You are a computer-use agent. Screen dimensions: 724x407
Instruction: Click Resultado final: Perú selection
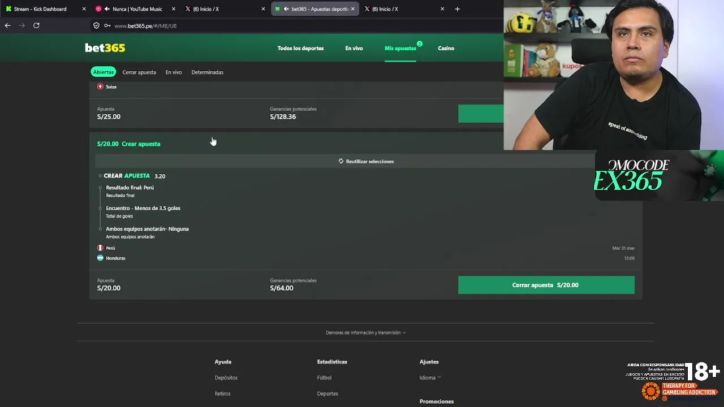click(x=130, y=188)
